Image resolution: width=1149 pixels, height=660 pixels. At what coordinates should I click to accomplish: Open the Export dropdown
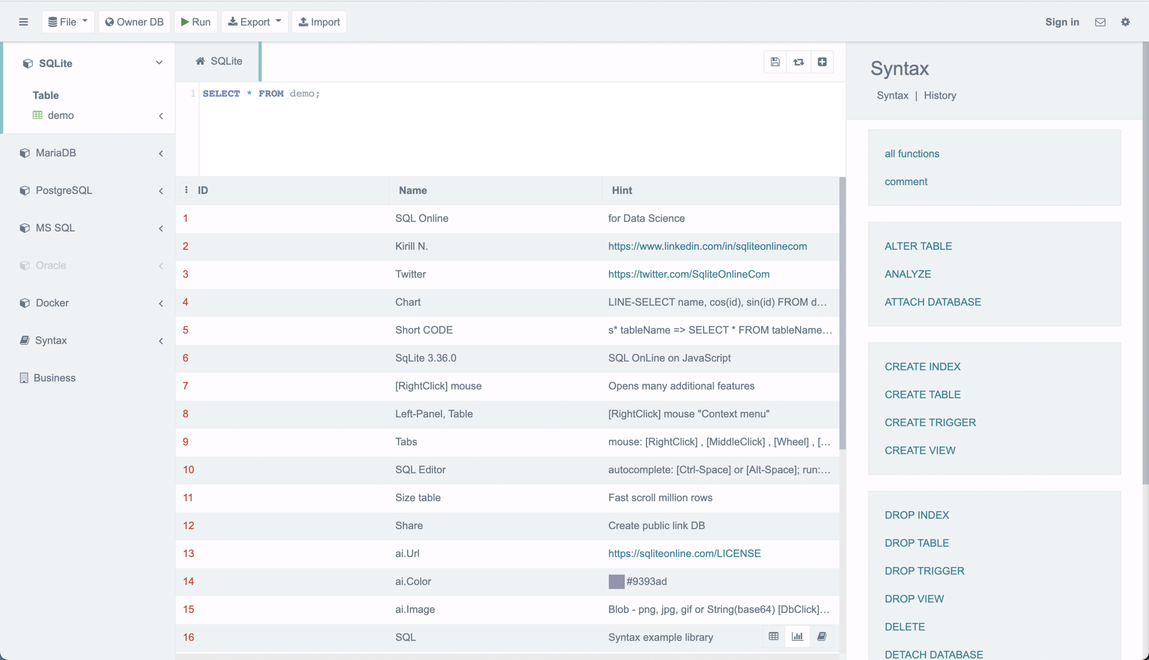pos(255,22)
